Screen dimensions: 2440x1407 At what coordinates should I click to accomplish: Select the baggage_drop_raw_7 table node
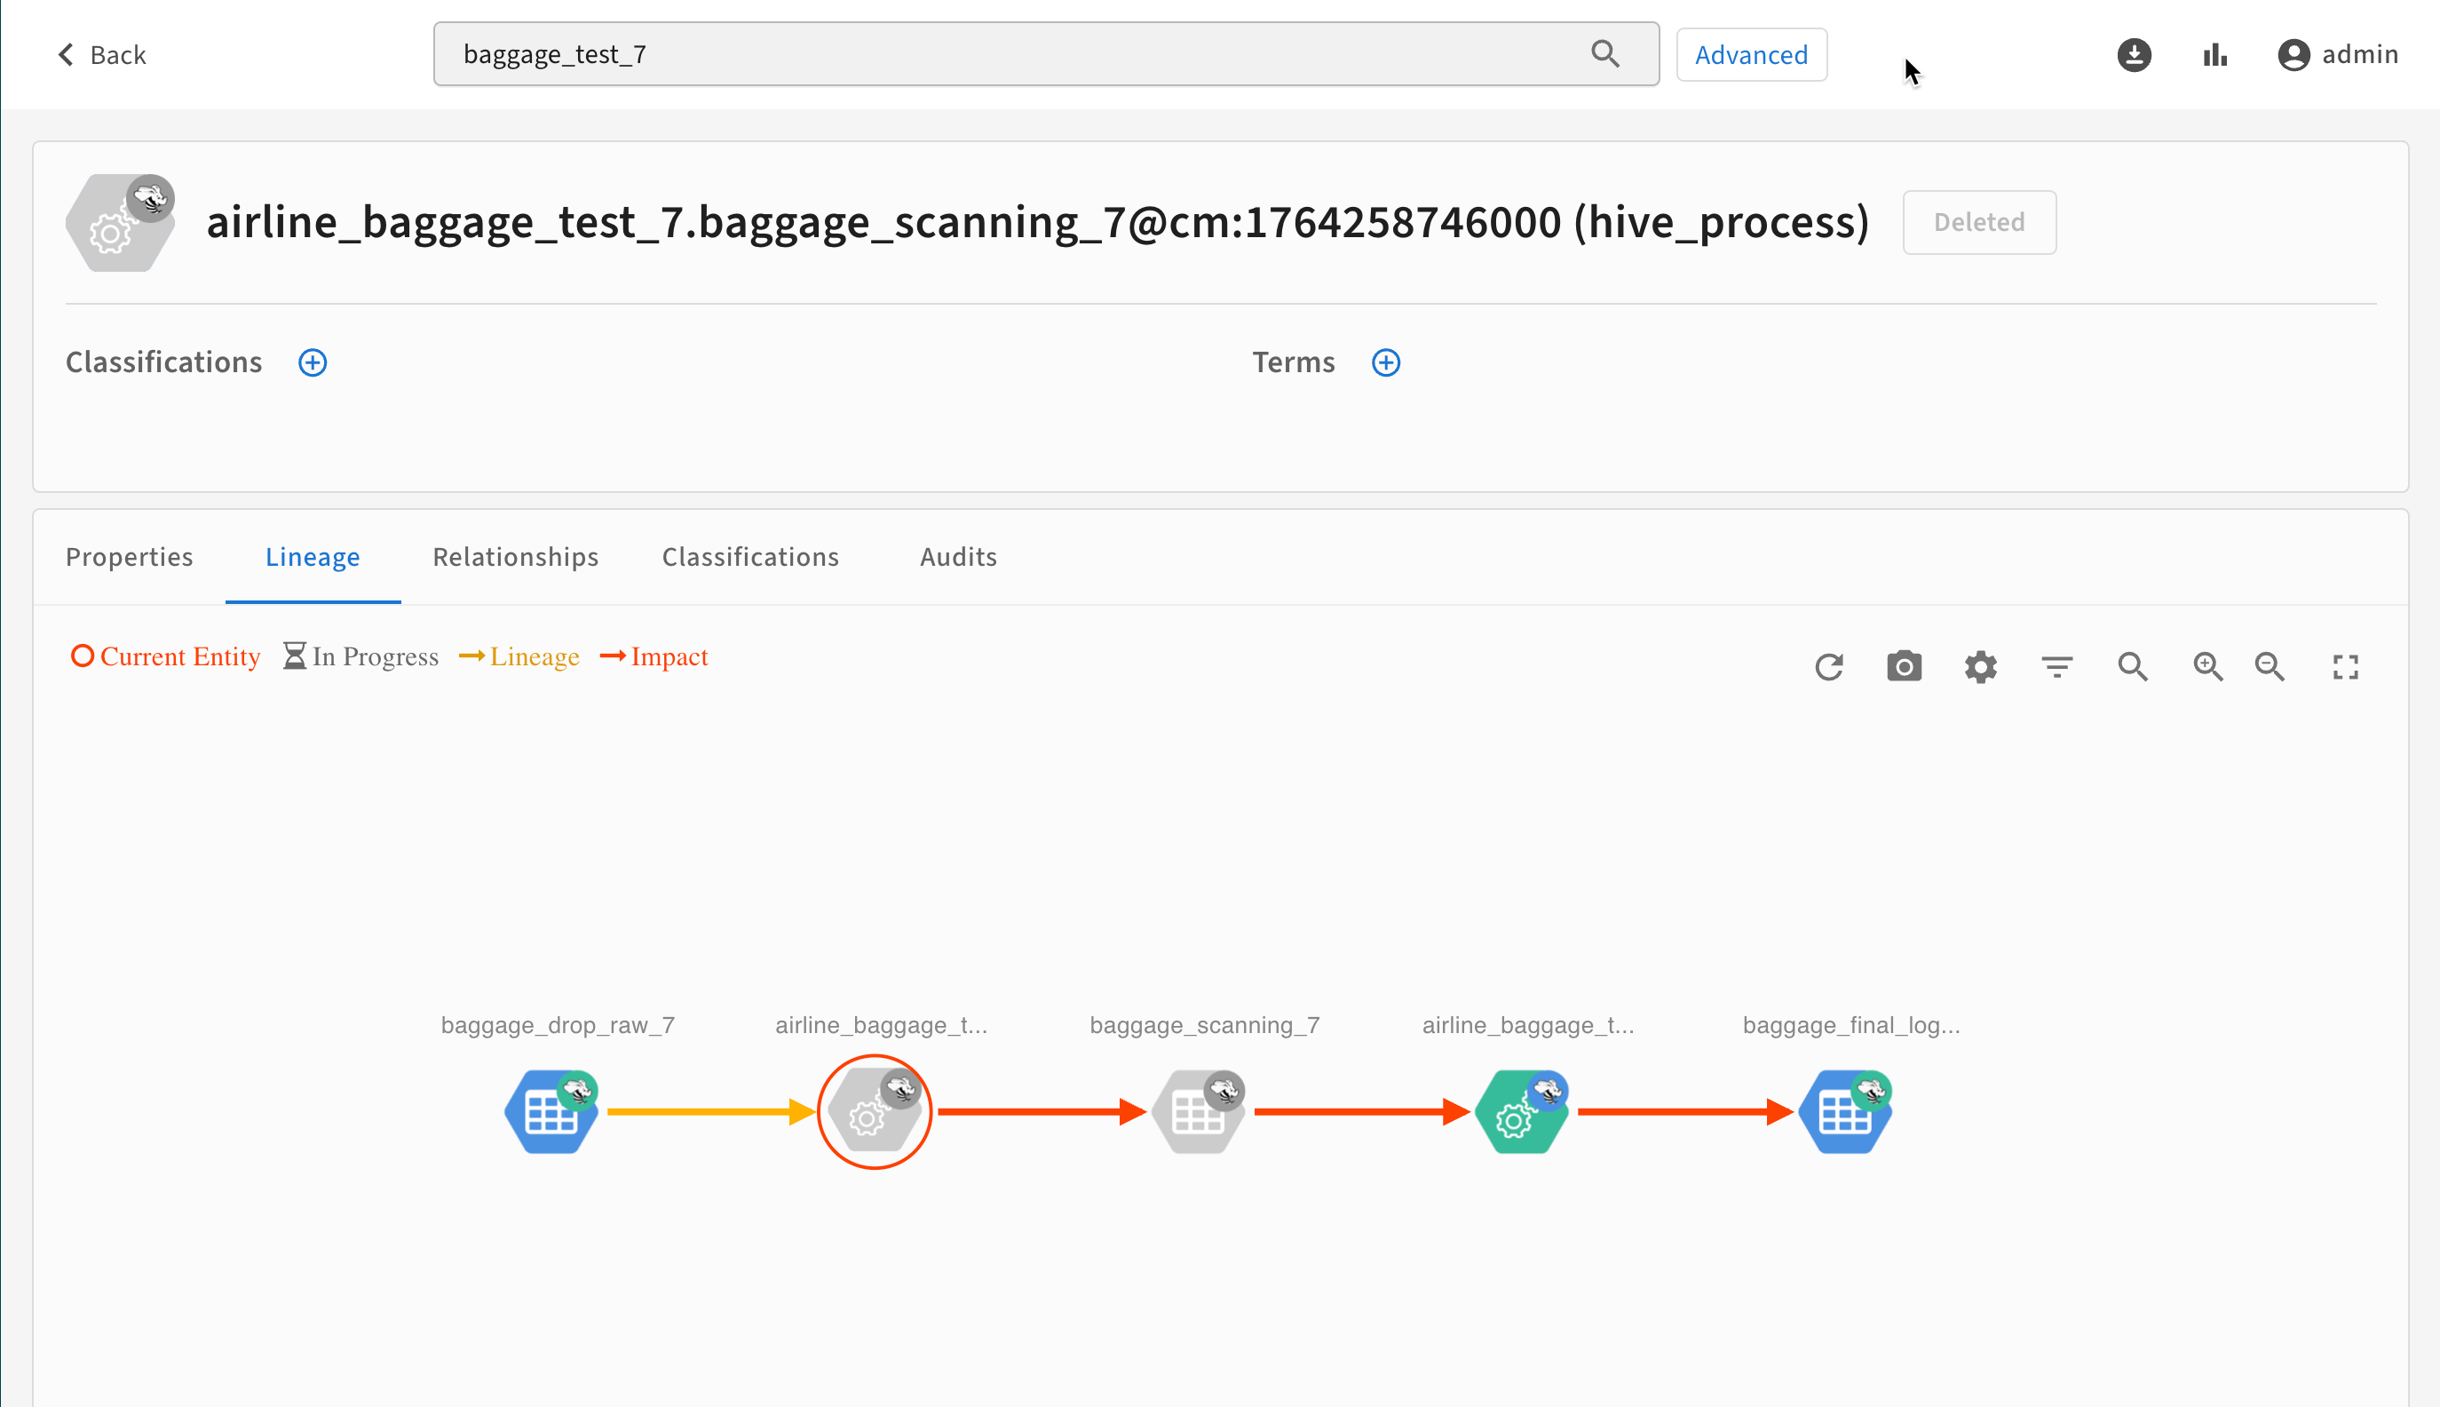551,1111
